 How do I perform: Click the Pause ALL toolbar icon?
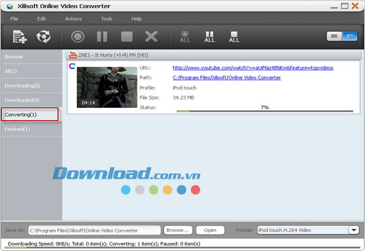click(x=210, y=37)
